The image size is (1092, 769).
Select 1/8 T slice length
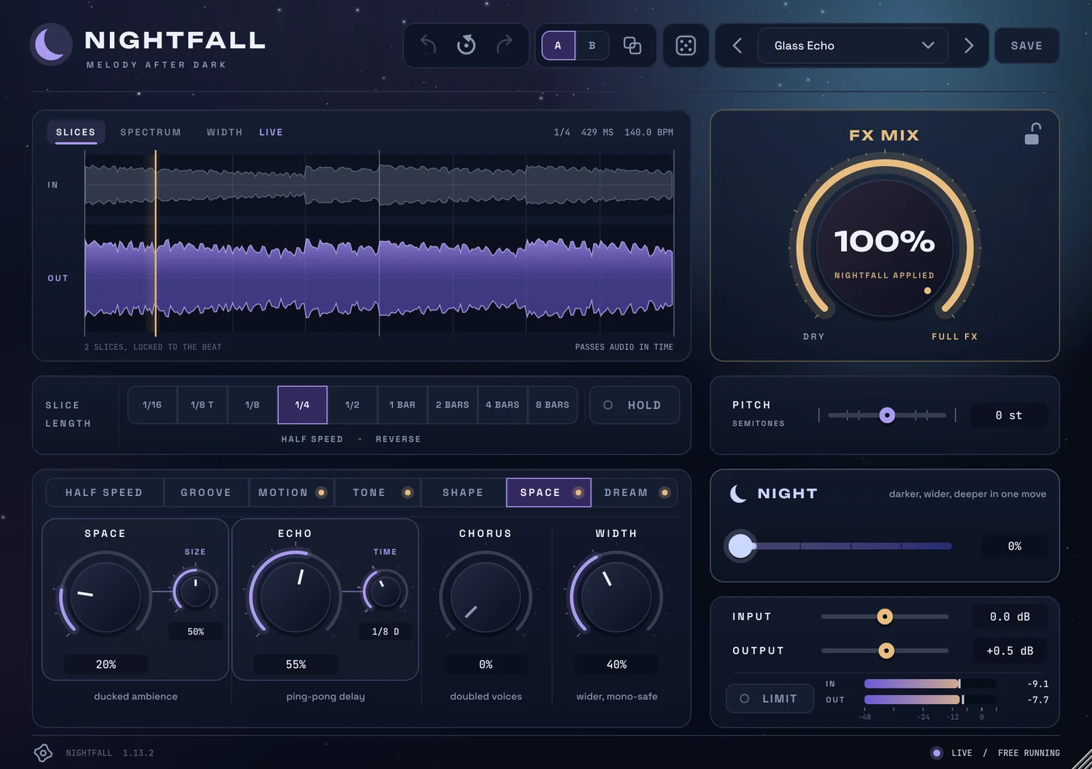(202, 405)
